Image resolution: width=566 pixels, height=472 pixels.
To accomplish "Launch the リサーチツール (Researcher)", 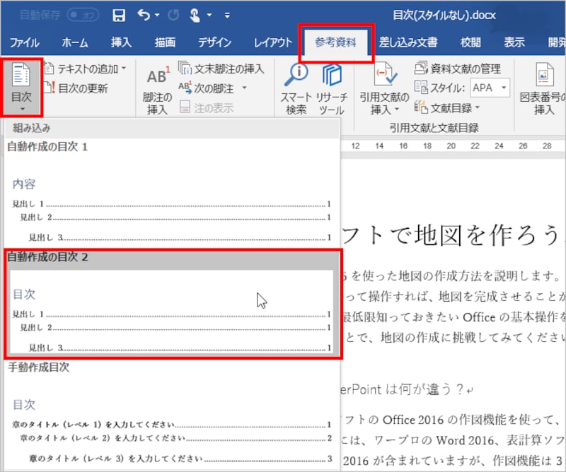I will point(331,87).
